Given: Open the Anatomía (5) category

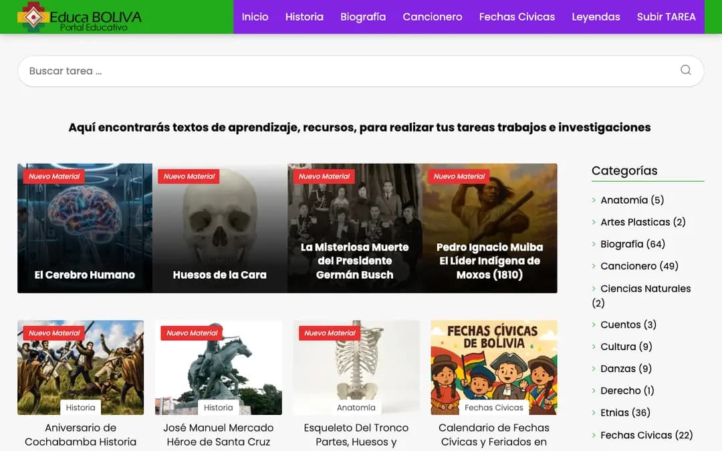Looking at the screenshot, I should pyautogui.click(x=632, y=200).
